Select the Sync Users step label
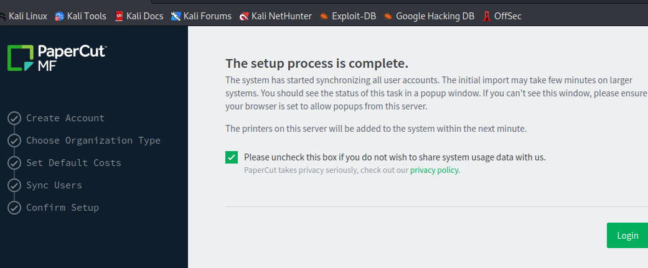648x268 pixels. coord(54,185)
